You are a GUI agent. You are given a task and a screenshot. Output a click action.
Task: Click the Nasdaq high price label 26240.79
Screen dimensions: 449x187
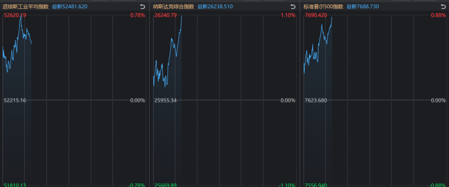(x=166, y=15)
